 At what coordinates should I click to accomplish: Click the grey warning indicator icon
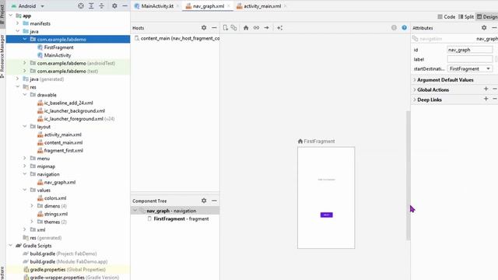394,28
